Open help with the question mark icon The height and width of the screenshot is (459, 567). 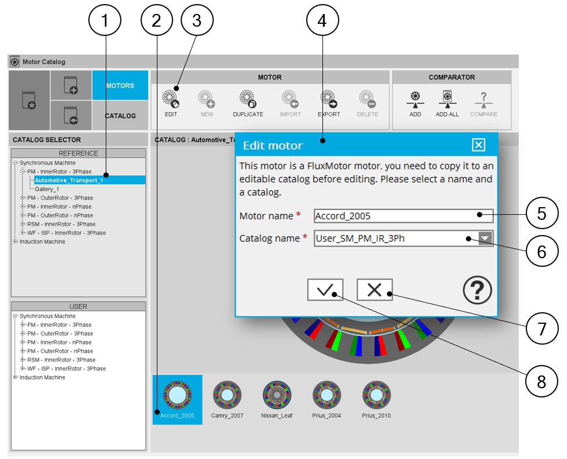[x=477, y=290]
